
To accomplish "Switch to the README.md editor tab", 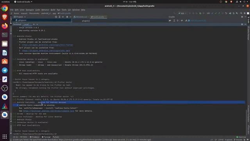I will 81,17.
